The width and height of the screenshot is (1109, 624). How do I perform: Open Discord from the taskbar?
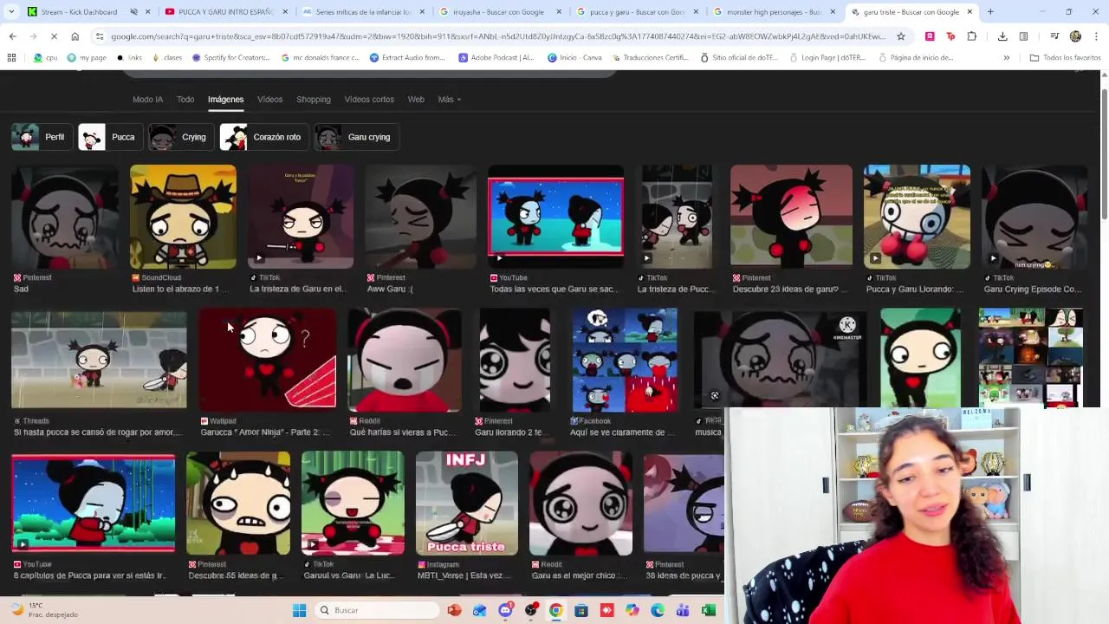click(505, 610)
